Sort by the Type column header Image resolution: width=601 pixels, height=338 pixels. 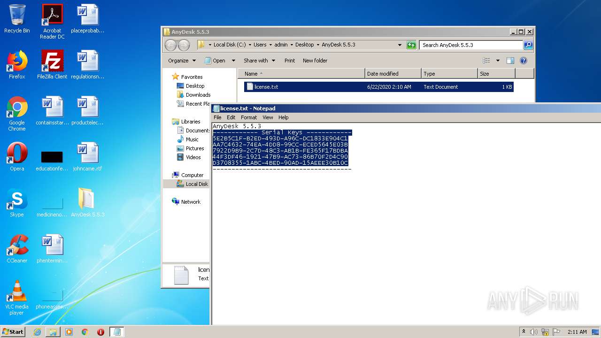(x=449, y=74)
